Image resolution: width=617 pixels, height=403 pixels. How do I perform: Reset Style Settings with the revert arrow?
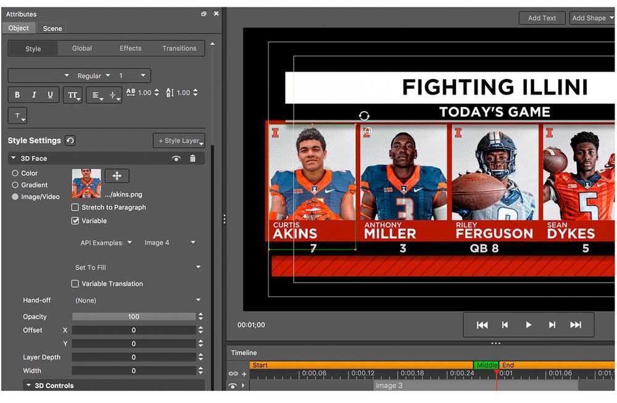[x=70, y=140]
